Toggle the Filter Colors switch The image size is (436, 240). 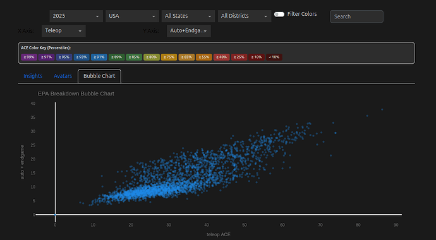pyautogui.click(x=279, y=14)
